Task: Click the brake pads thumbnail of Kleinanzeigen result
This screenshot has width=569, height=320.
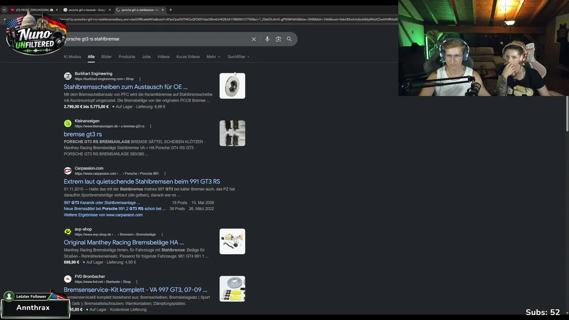Action: click(x=232, y=133)
